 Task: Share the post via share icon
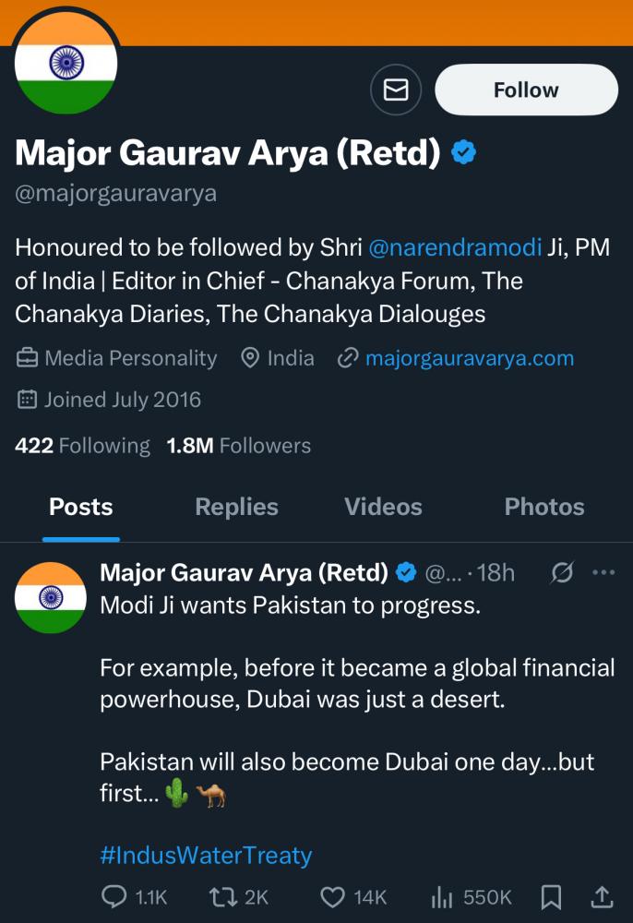[x=601, y=896]
